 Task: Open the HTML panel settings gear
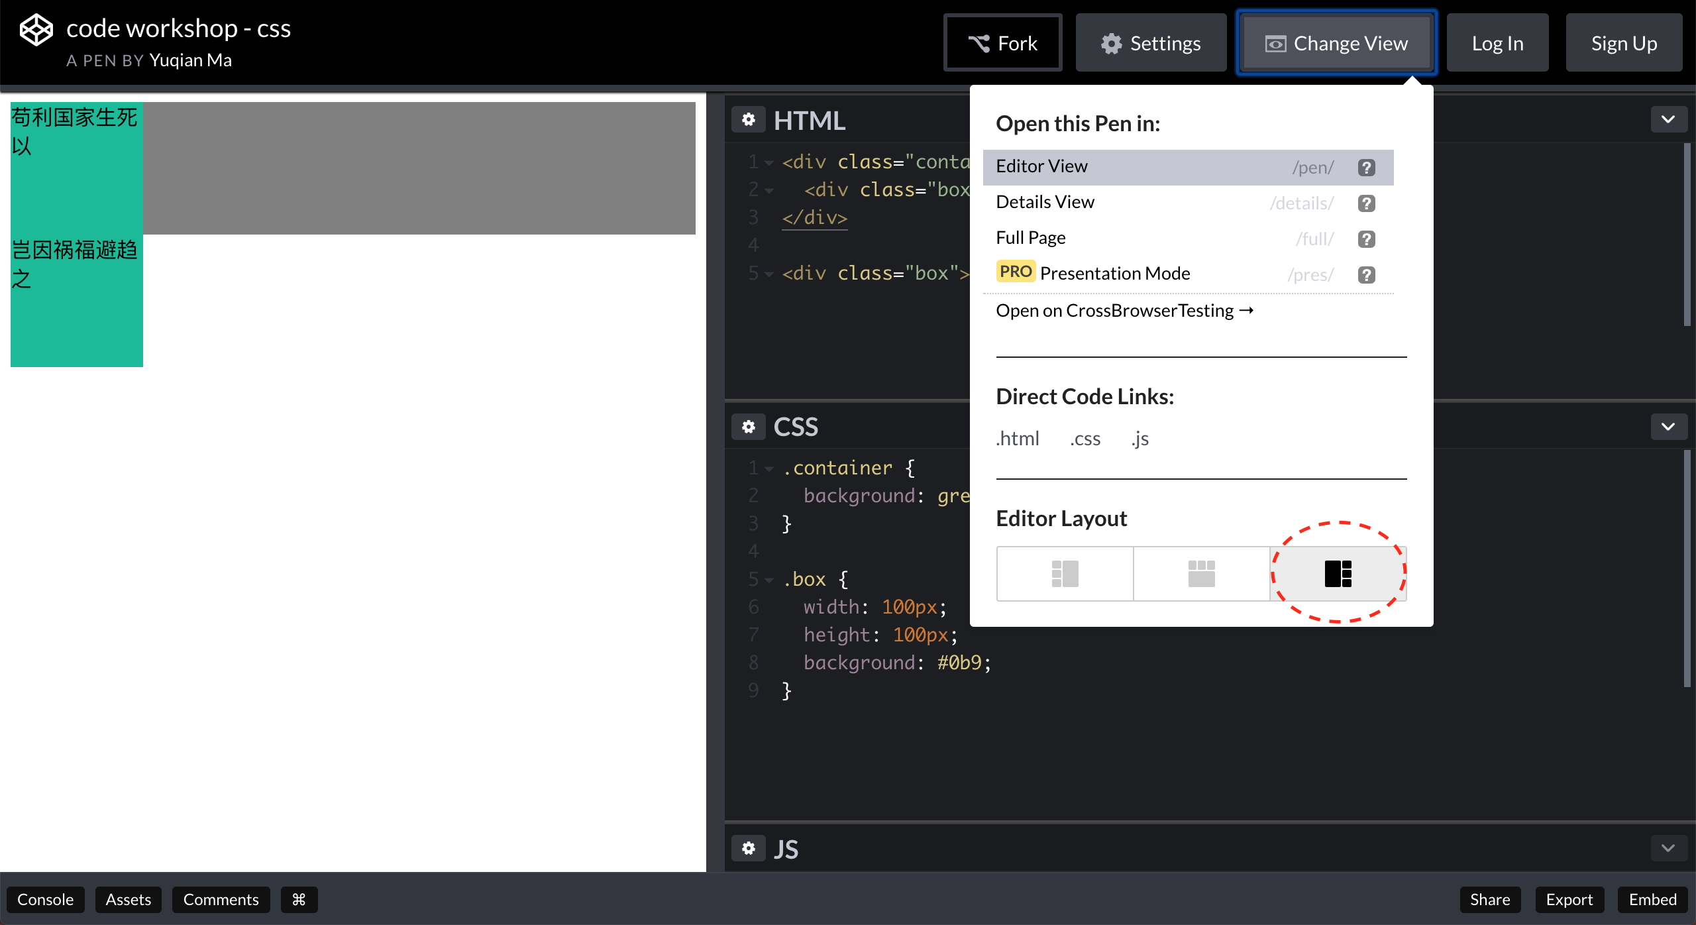pyautogui.click(x=749, y=120)
